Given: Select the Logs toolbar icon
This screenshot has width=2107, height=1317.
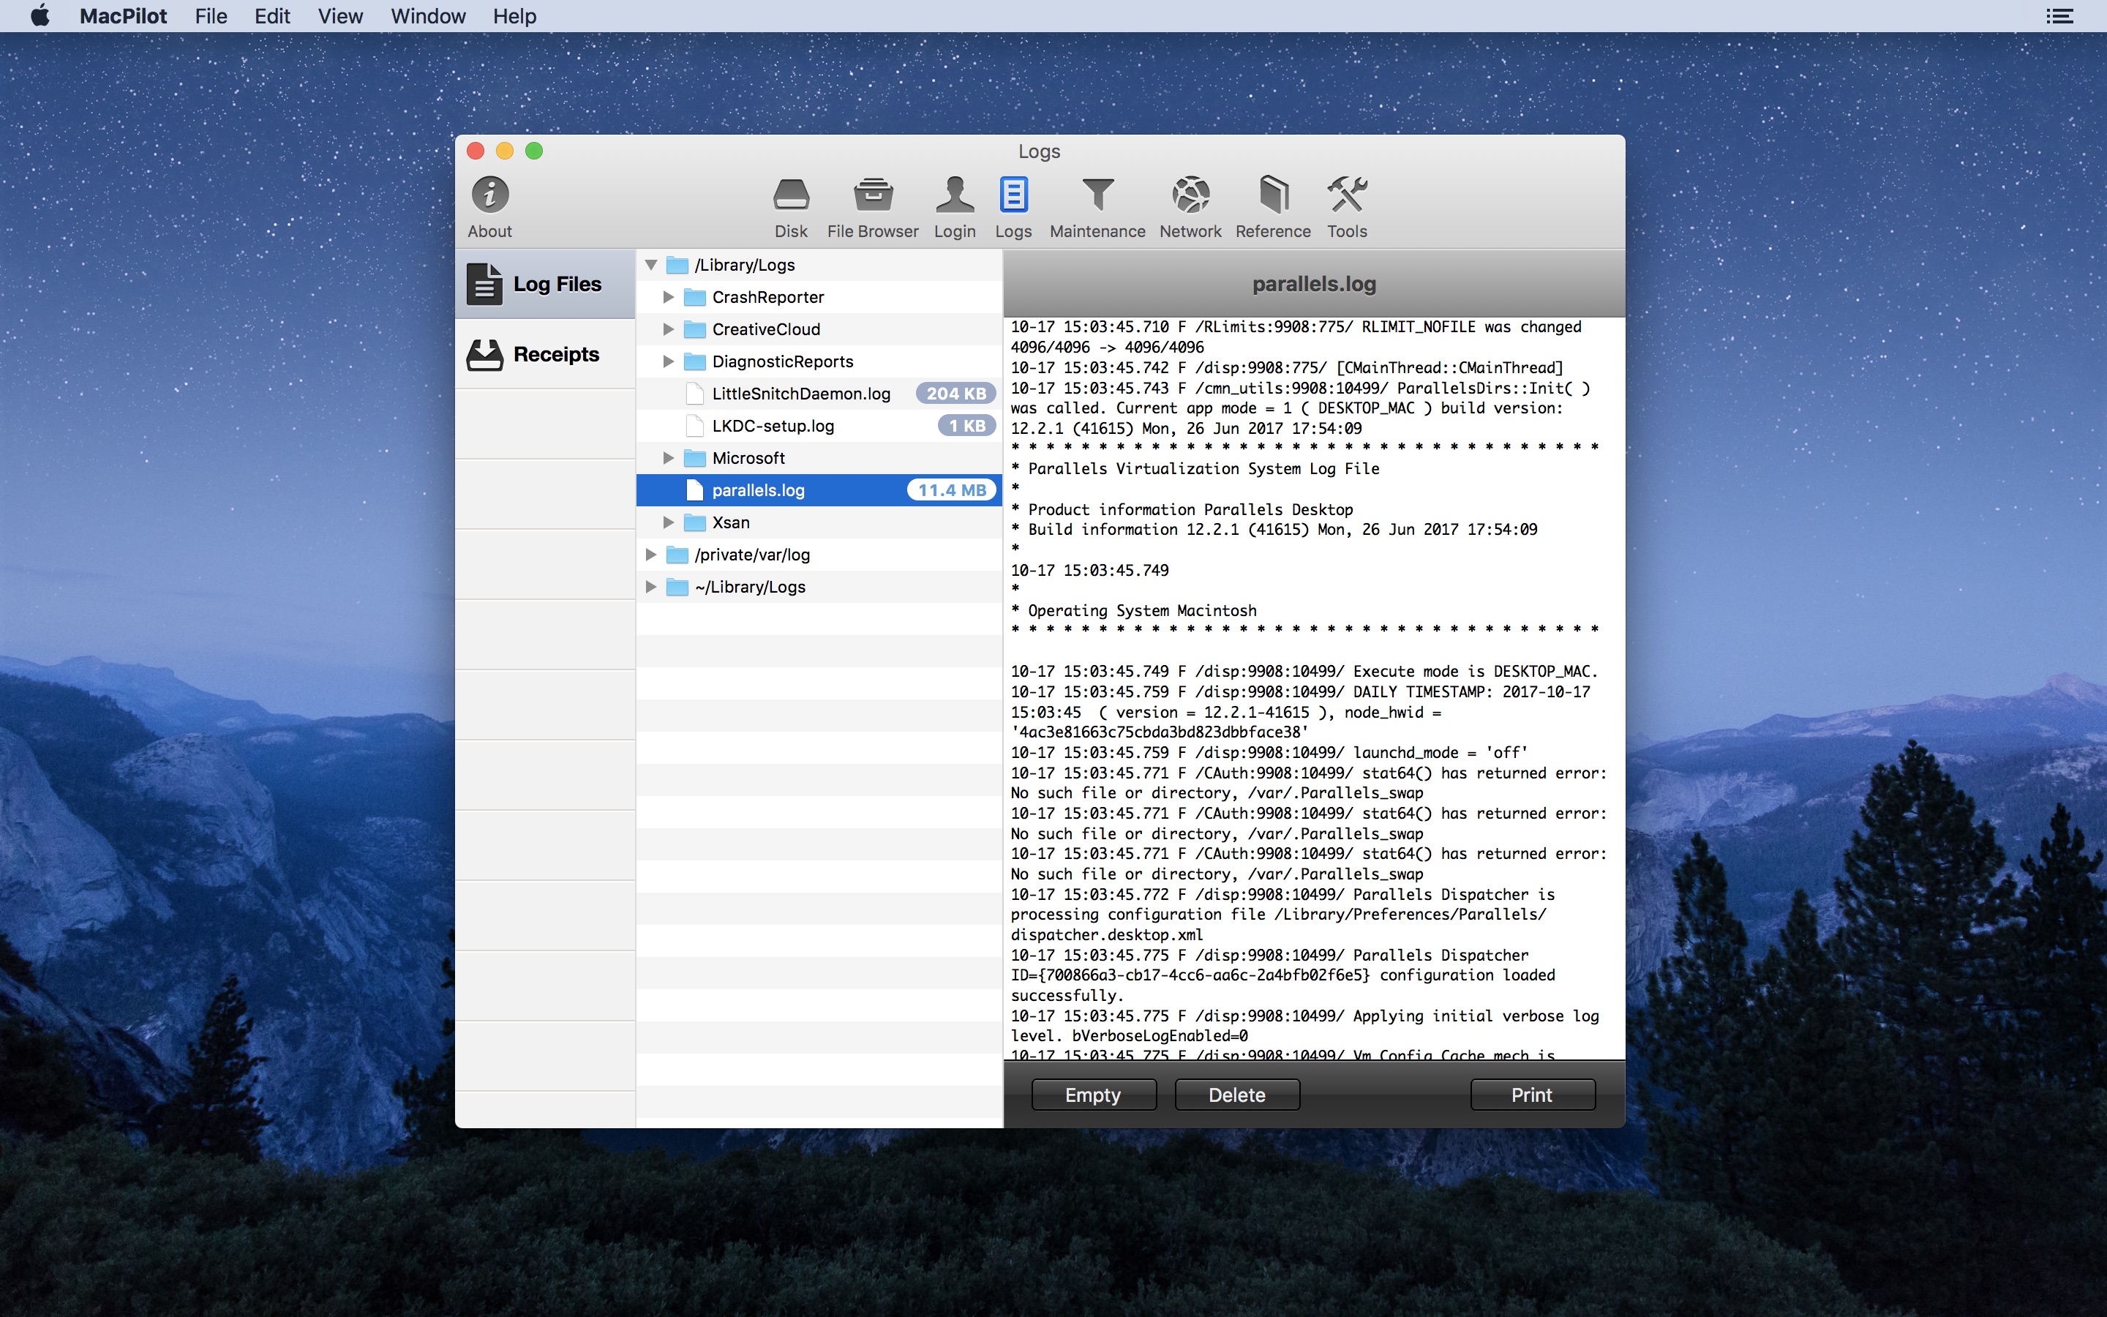Looking at the screenshot, I should pyautogui.click(x=1013, y=206).
